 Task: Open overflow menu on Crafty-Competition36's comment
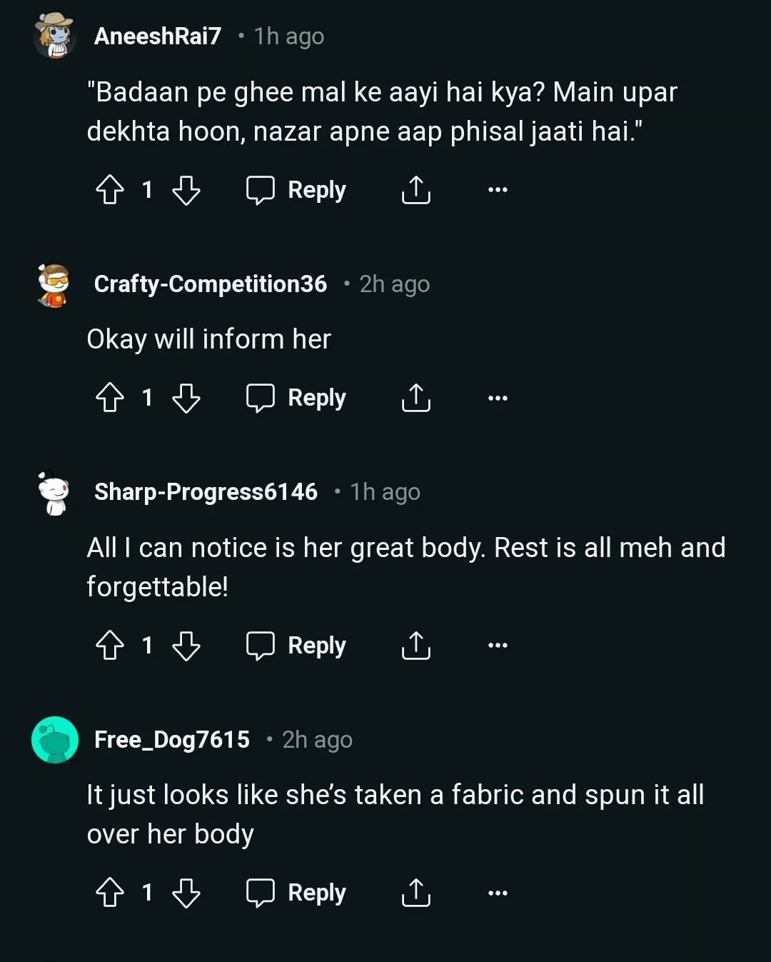pyautogui.click(x=498, y=398)
